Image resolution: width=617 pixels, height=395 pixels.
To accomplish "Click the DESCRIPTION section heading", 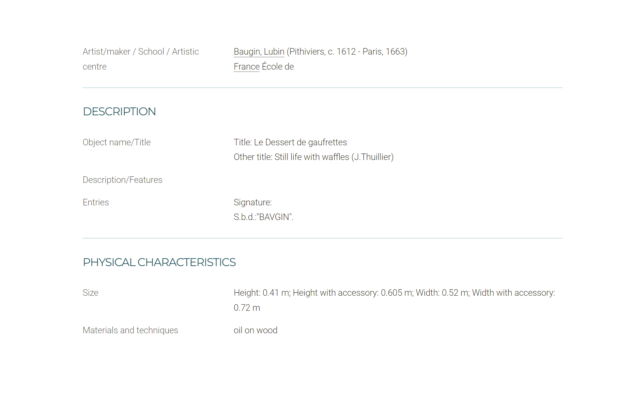I will point(119,112).
